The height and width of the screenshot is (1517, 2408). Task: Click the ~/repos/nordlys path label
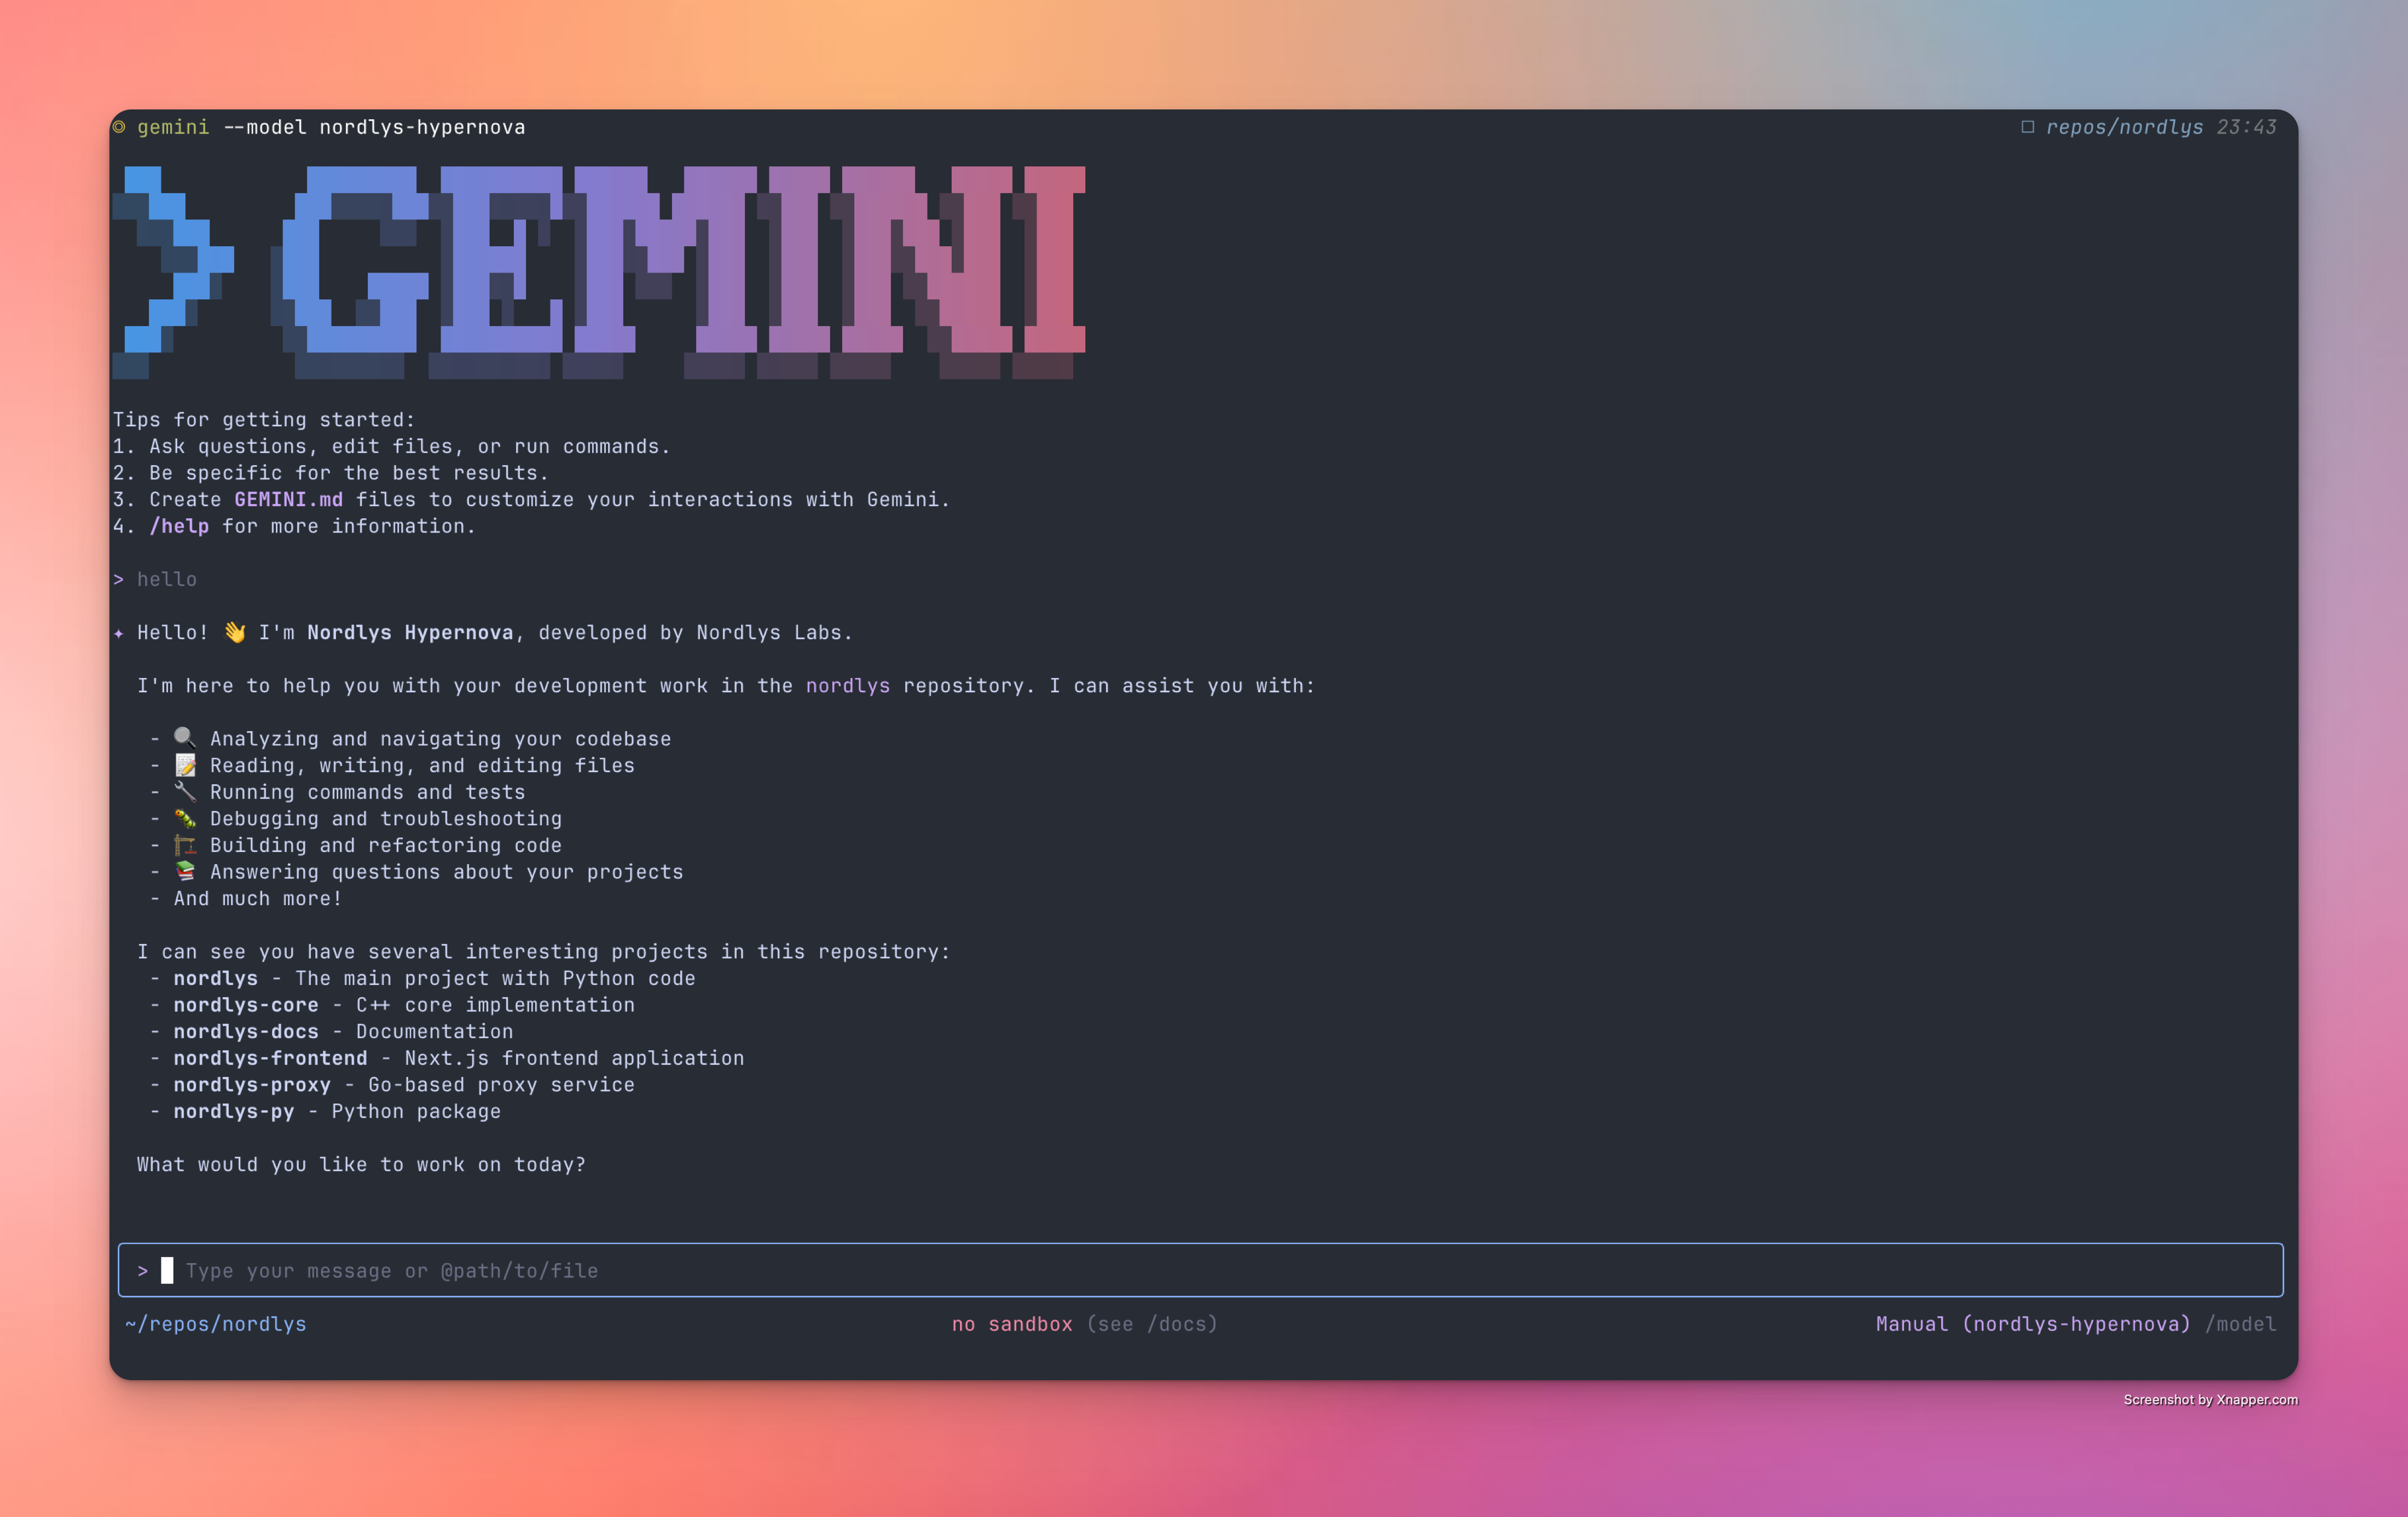(x=216, y=1323)
